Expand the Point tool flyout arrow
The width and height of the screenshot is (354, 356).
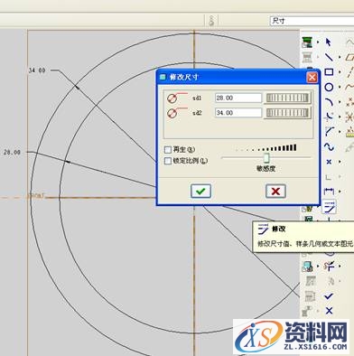(x=340, y=162)
